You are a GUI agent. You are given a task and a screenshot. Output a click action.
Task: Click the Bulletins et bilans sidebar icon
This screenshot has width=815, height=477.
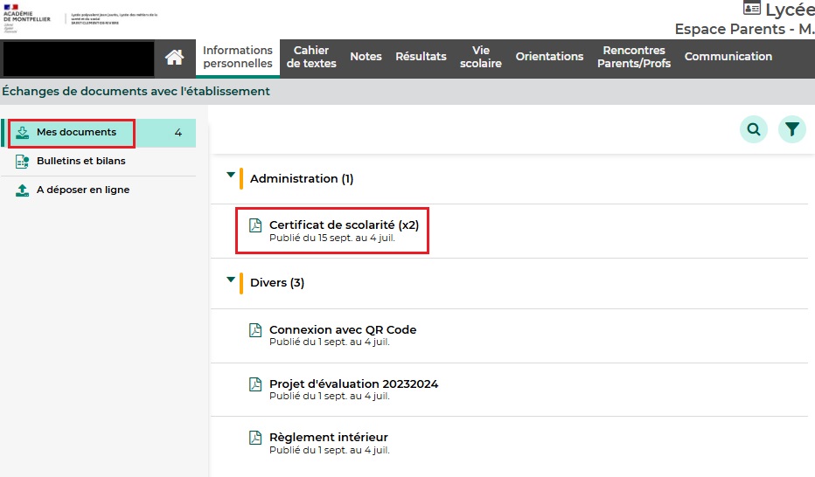23,162
